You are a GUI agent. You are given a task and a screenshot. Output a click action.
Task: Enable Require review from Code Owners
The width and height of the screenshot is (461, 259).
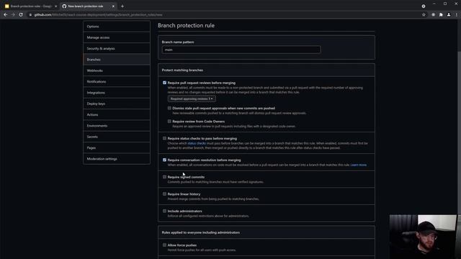pyautogui.click(x=169, y=122)
